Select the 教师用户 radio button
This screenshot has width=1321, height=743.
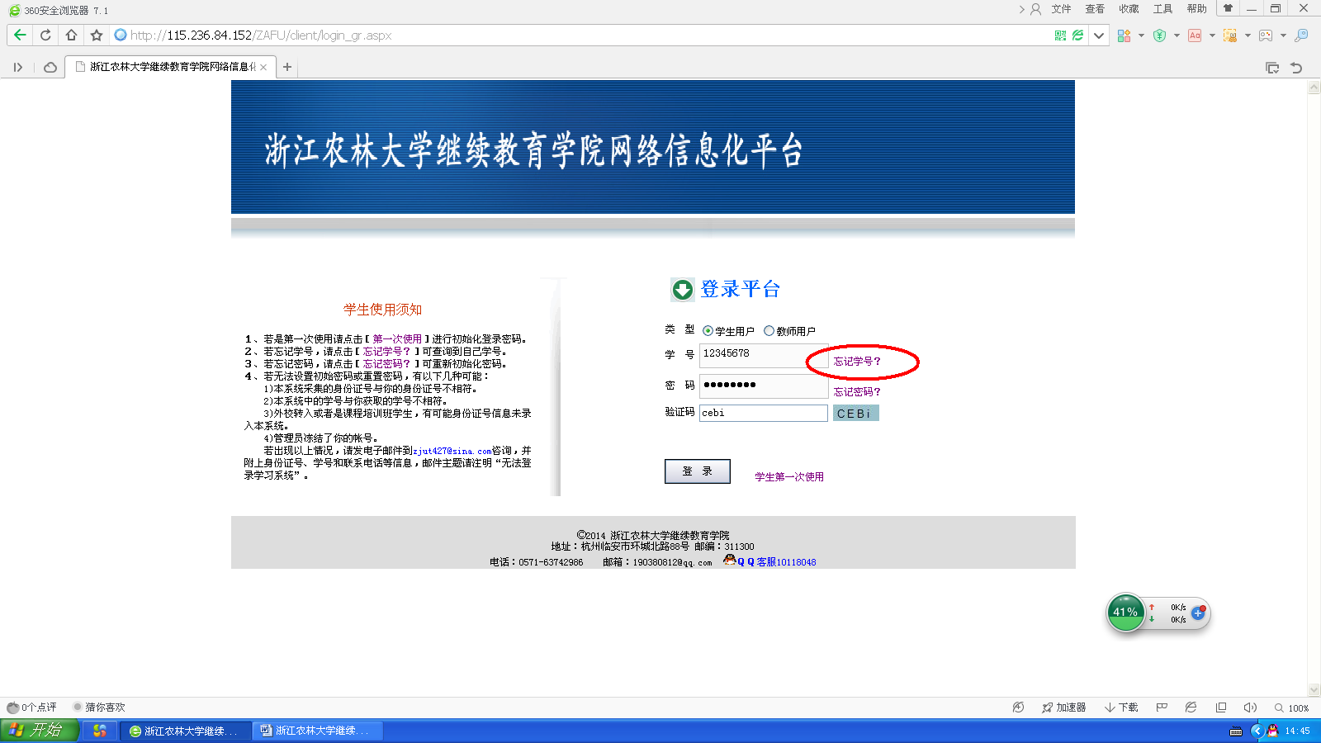(x=769, y=331)
